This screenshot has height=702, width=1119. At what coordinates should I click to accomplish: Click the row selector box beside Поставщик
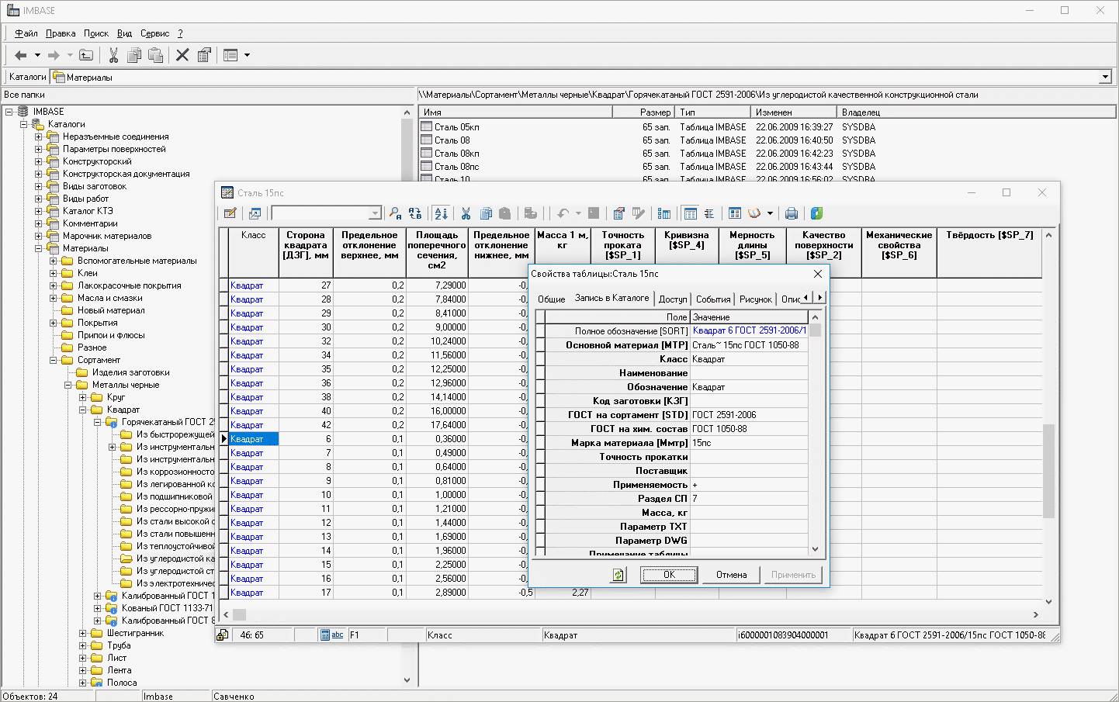(x=540, y=471)
